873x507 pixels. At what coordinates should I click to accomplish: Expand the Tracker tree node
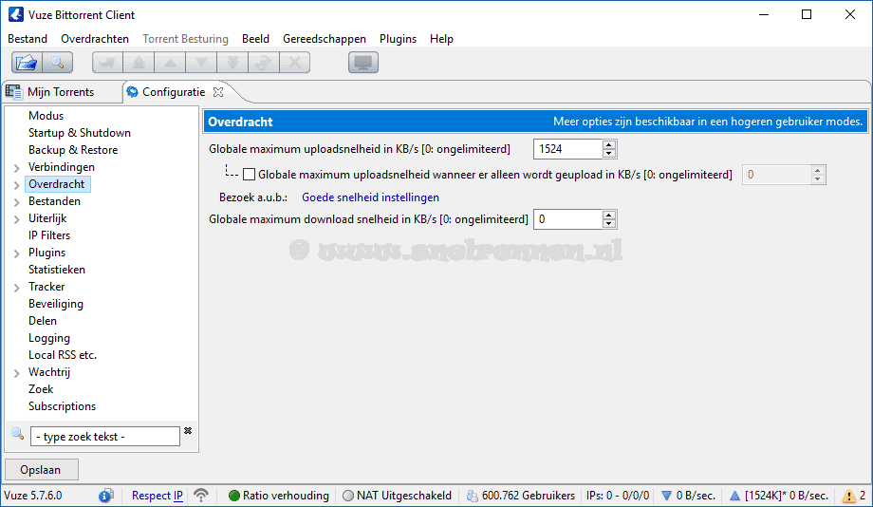coord(17,288)
